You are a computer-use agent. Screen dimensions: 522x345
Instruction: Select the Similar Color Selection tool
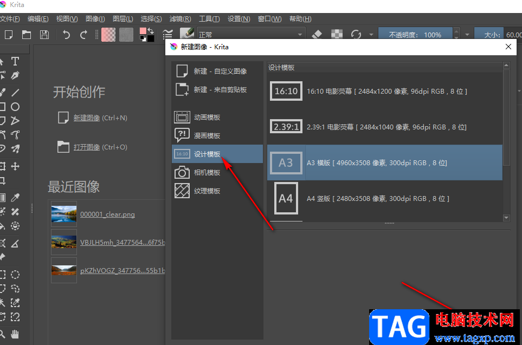pos(15,303)
